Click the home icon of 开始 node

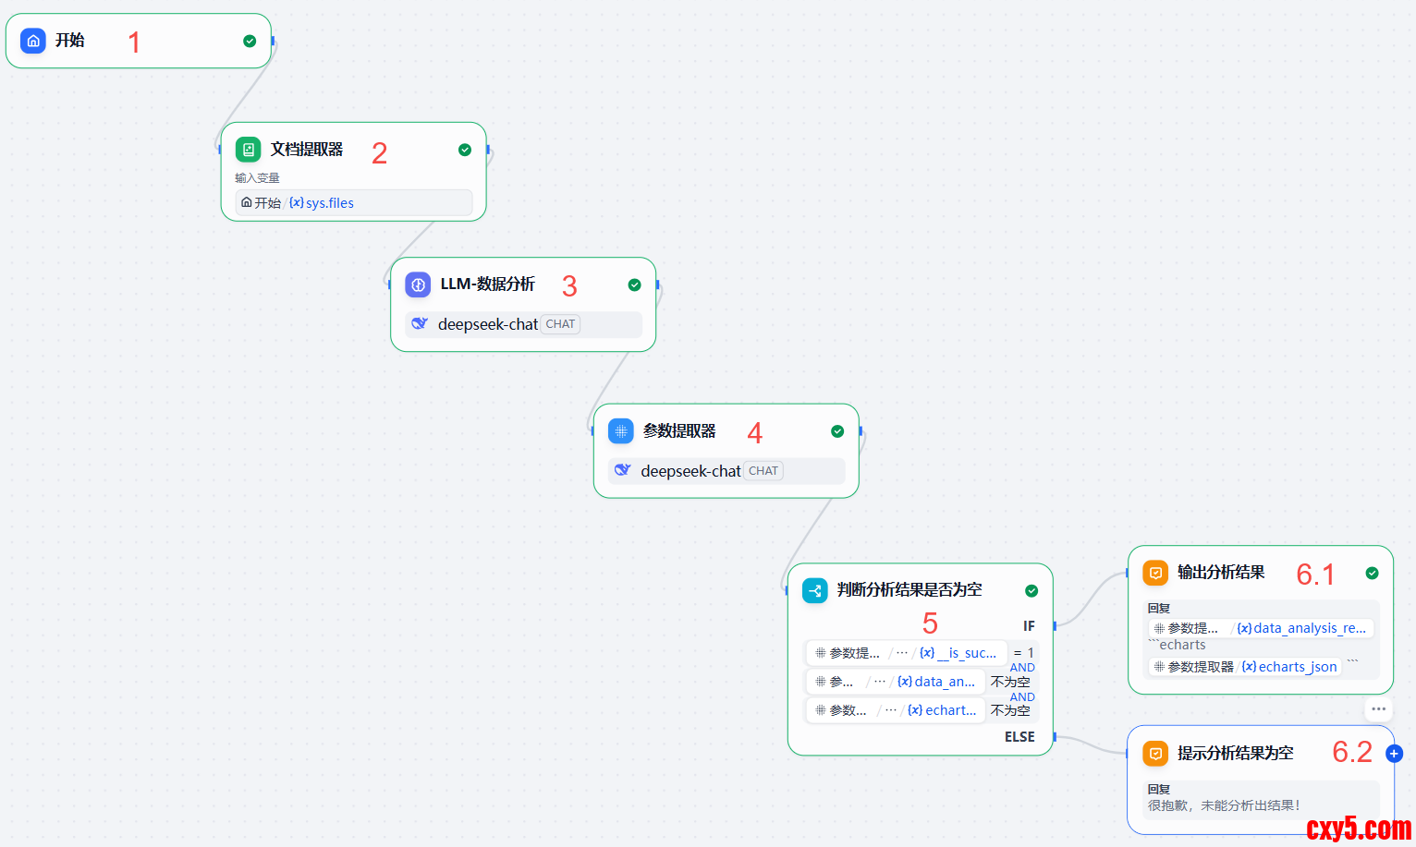click(33, 41)
